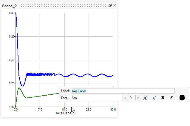
Task: Click the font size value 9
Action: click(132, 98)
